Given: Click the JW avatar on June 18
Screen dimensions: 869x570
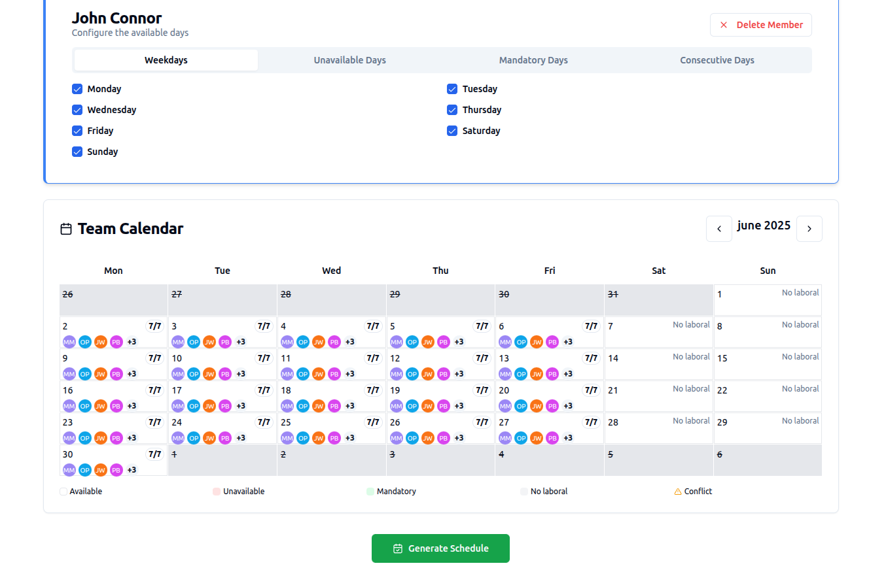Looking at the screenshot, I should point(319,406).
